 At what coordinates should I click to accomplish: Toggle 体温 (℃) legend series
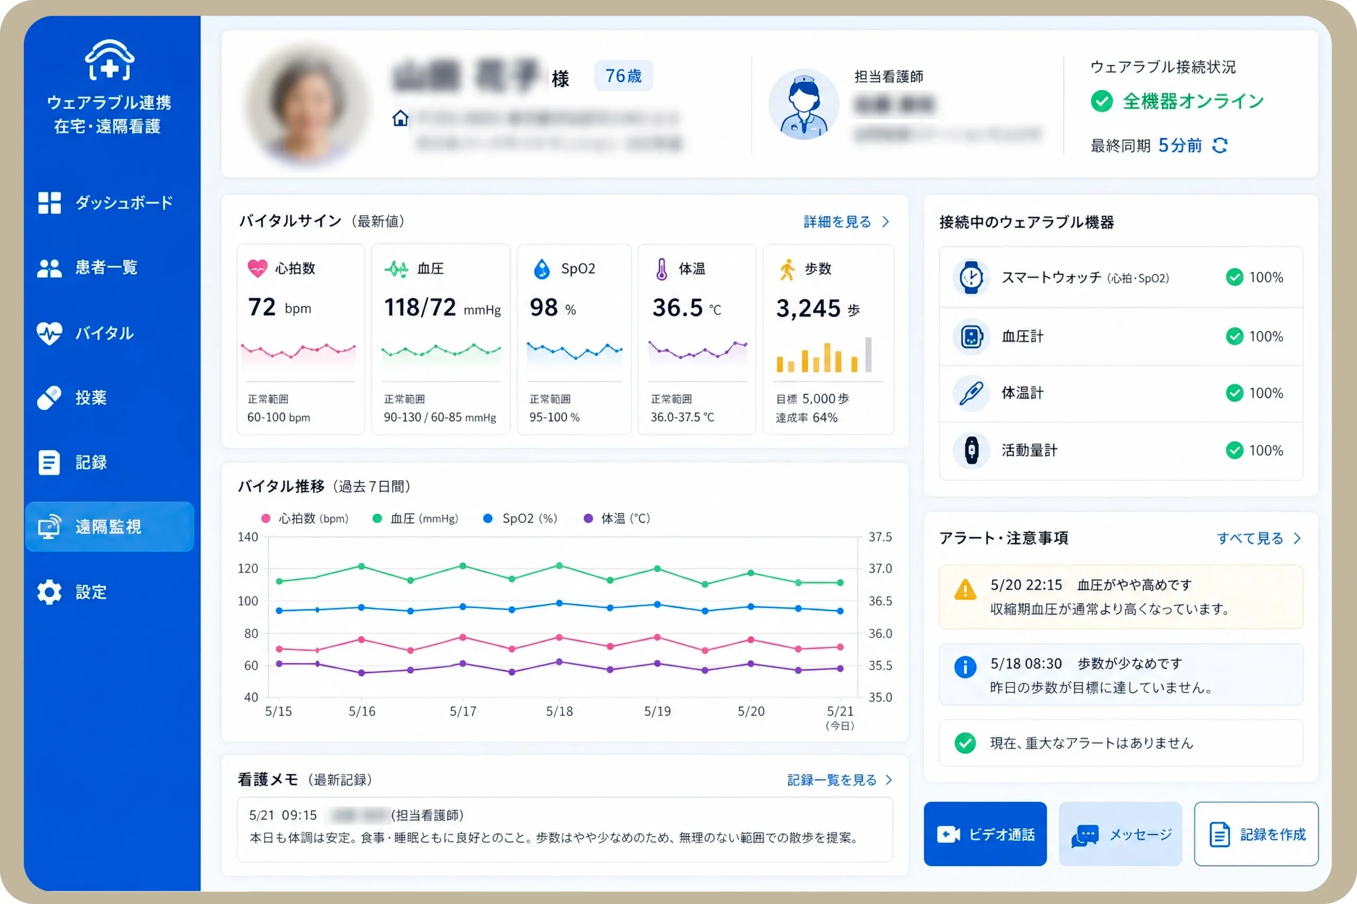click(x=616, y=519)
